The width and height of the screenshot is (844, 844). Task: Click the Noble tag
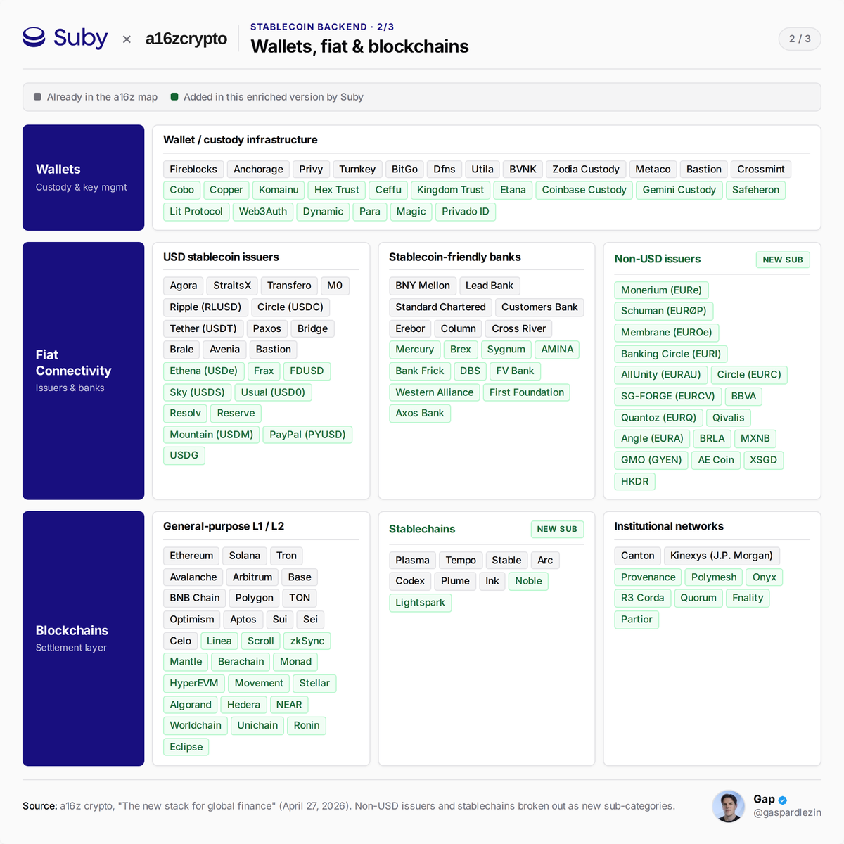(x=528, y=581)
